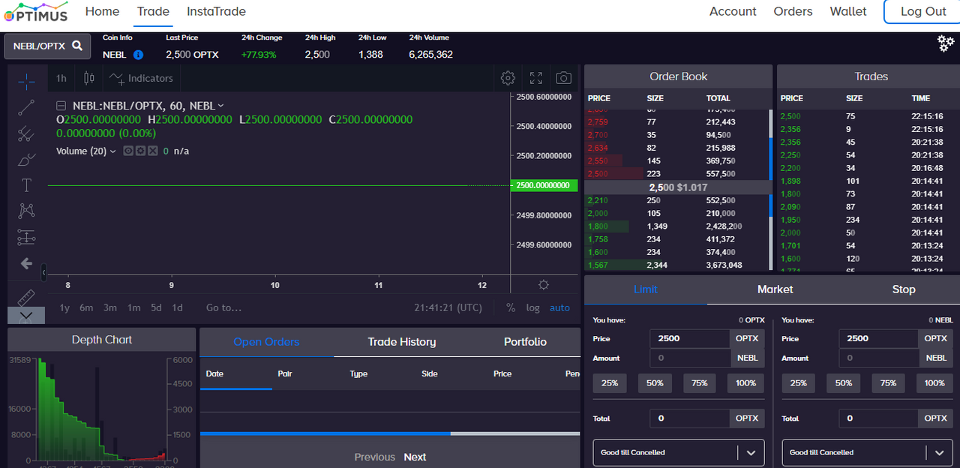The image size is (960, 468).
Task: Click the open orders horizontal scrollbar
Action: tap(325, 433)
